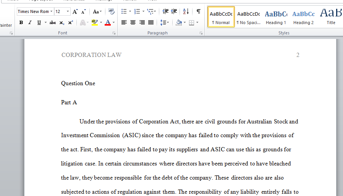Open highlight color dropdown arrow
Image resolution: width=343 pixels, height=196 pixels.
[x=101, y=22]
